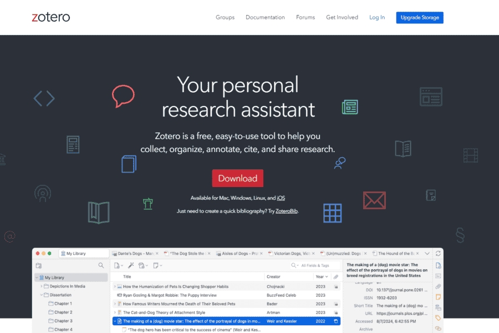Click attachment icon on Bader row
The width and height of the screenshot is (499, 333).
tap(336, 304)
